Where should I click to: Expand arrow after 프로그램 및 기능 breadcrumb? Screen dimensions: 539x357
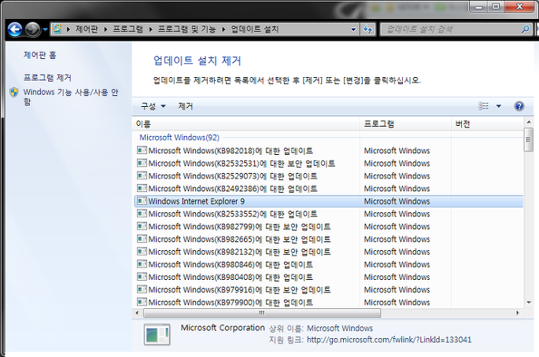click(x=223, y=30)
